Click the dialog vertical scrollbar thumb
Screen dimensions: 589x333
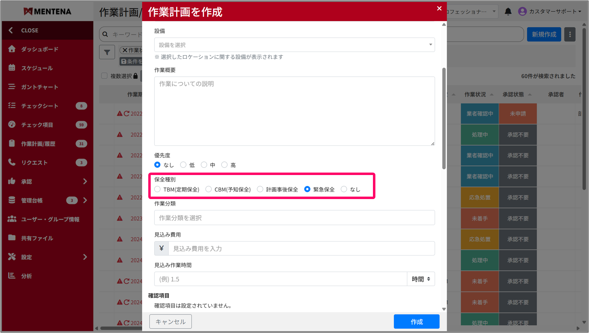click(x=444, y=119)
